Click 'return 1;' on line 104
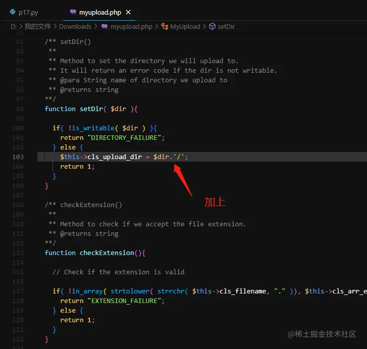 tap(77, 167)
